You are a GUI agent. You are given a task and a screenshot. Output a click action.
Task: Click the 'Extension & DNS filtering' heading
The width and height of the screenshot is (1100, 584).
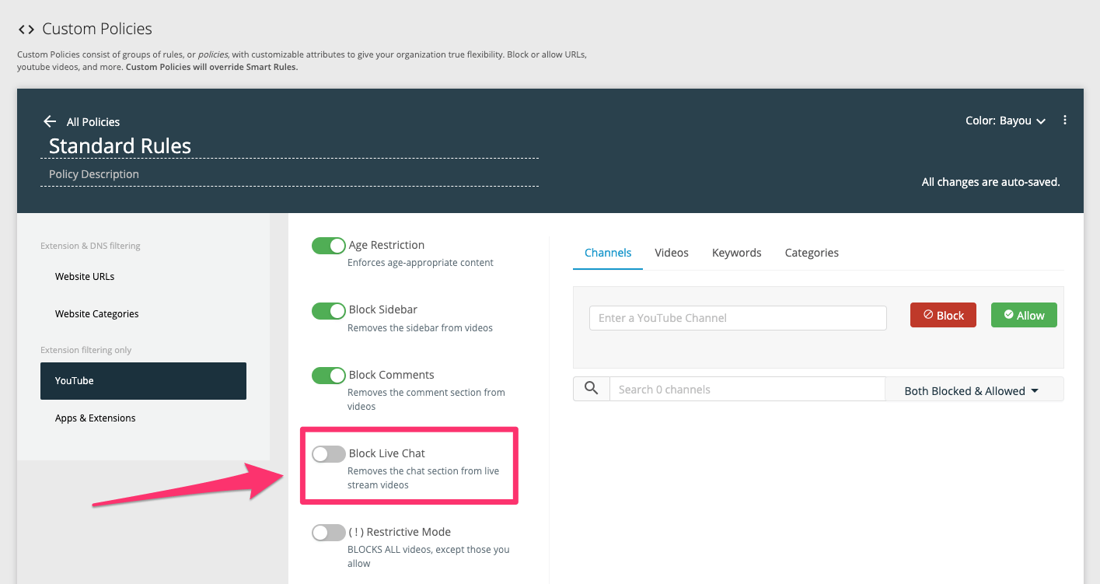[90, 246]
